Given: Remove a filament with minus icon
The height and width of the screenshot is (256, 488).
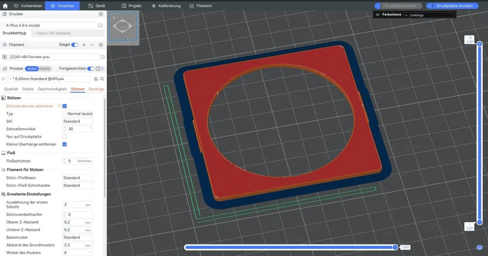Looking at the screenshot, I should coord(92,45).
